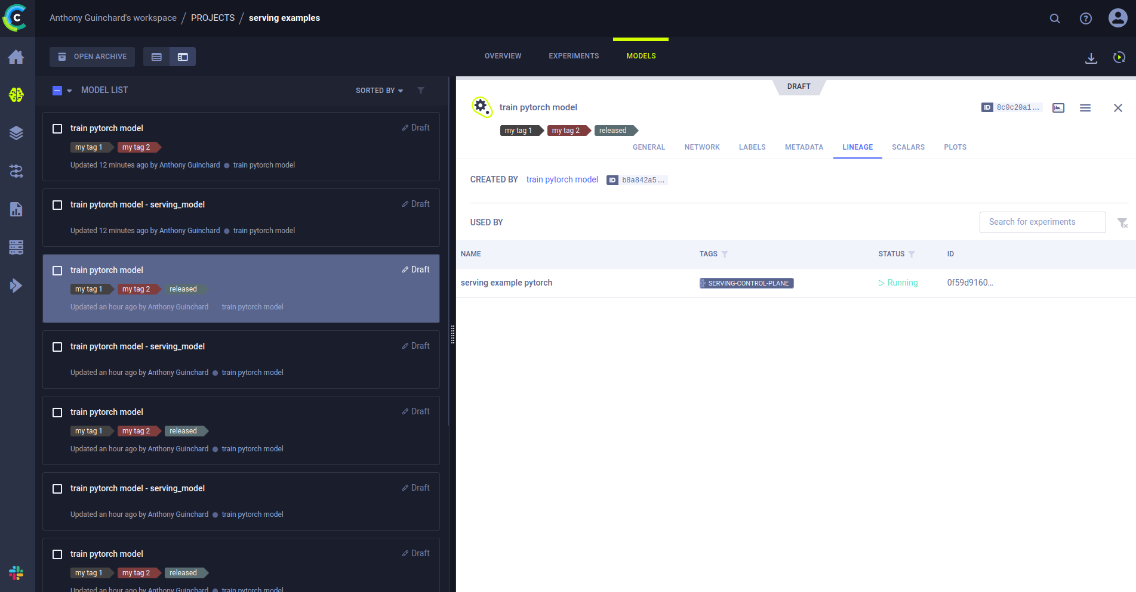The image size is (1136, 592).
Task: Open the serving example pytorch experiment row
Action: 796,283
